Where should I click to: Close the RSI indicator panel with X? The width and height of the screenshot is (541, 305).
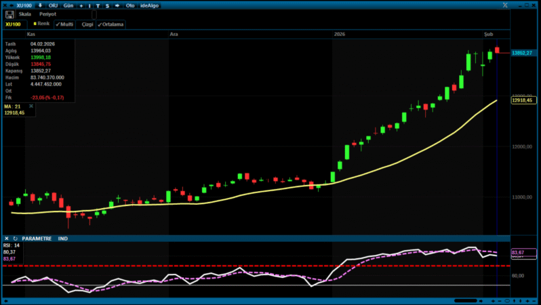tap(7, 239)
